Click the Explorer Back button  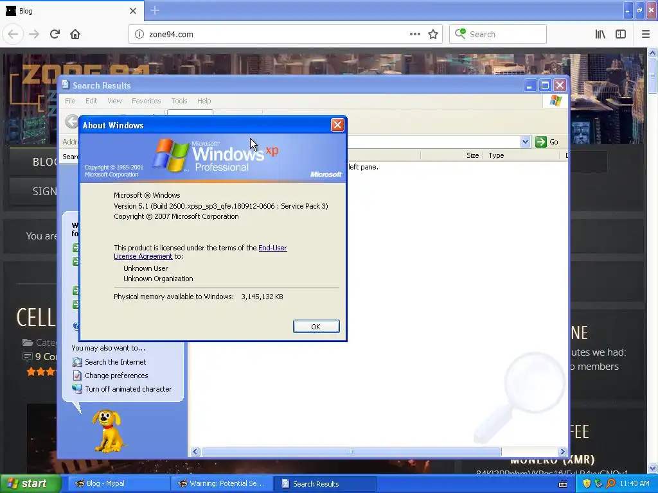click(x=72, y=121)
